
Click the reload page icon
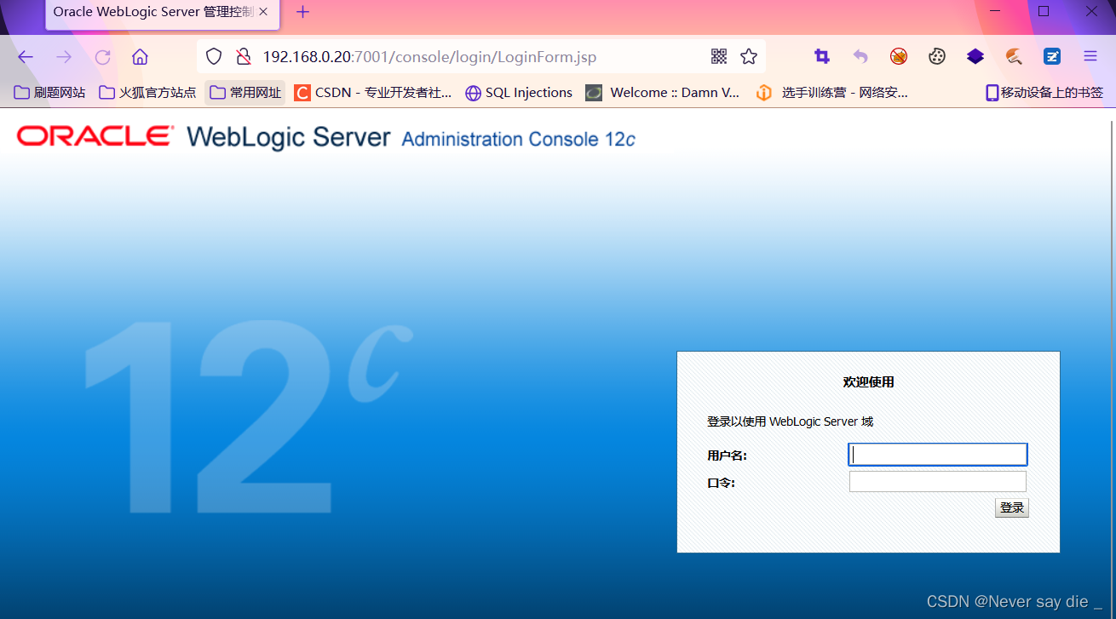[x=102, y=57]
